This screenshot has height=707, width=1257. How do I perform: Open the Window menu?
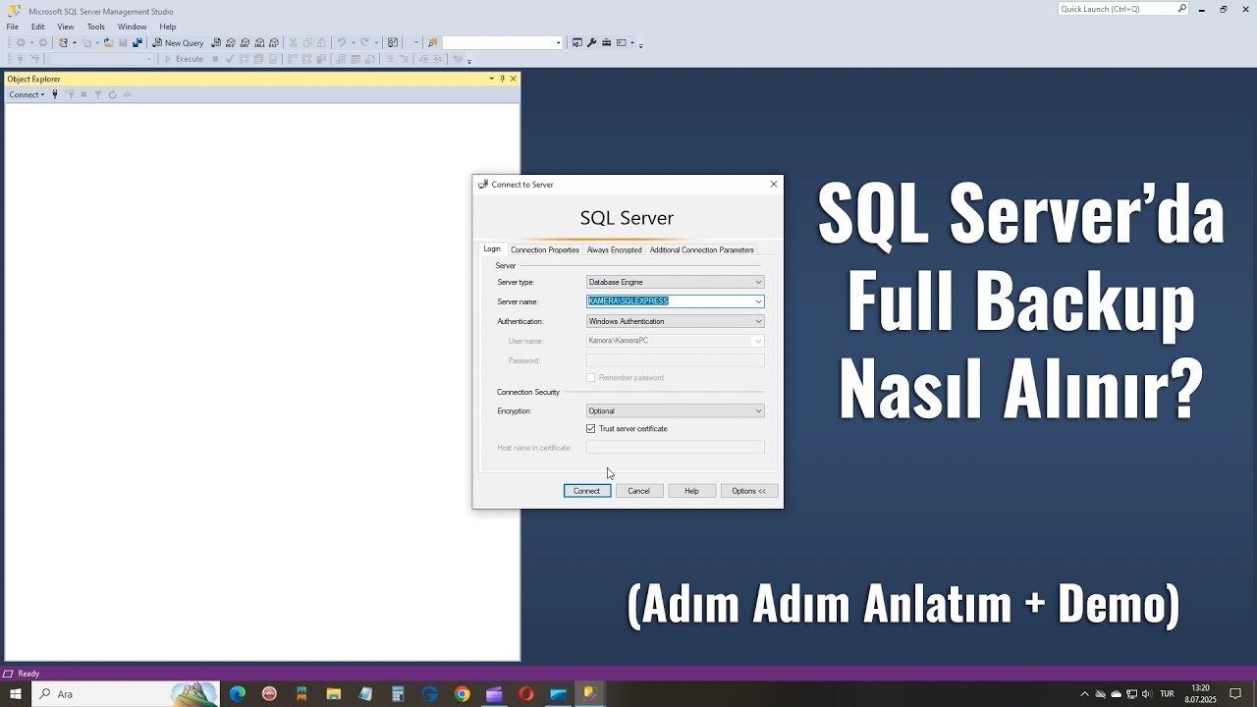[132, 27]
